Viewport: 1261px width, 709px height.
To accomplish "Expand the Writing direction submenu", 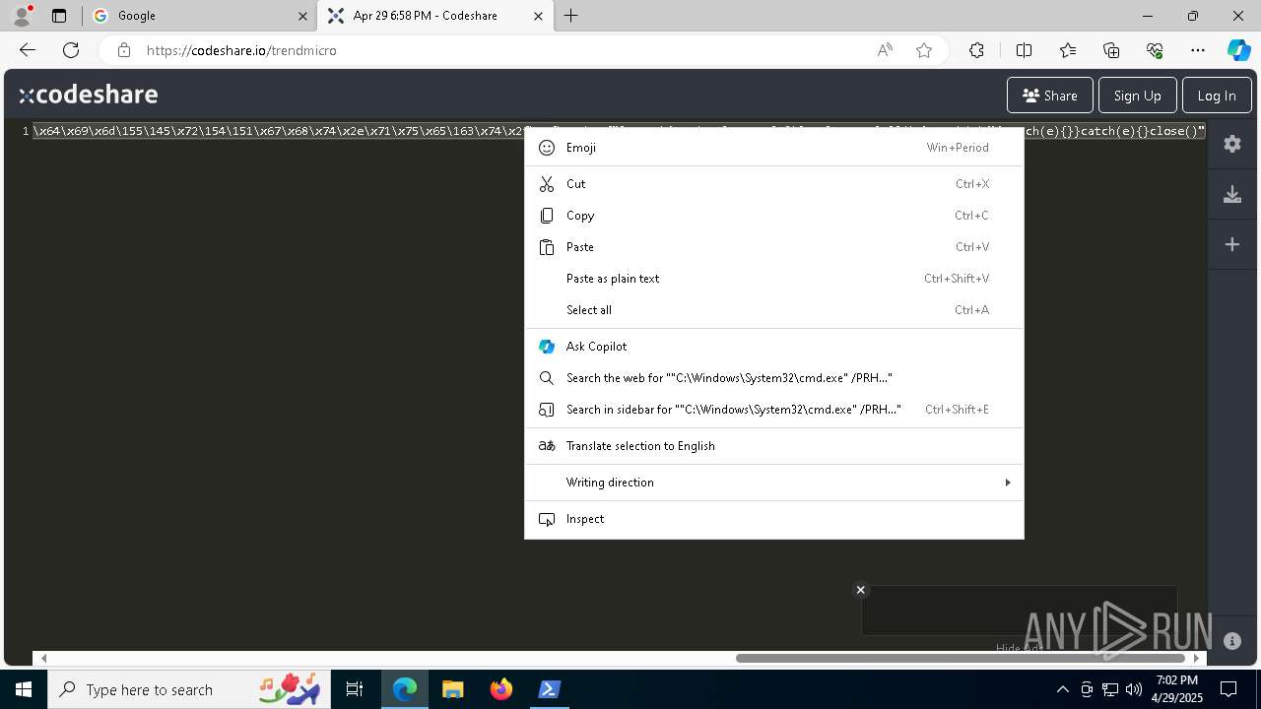I will click(773, 483).
